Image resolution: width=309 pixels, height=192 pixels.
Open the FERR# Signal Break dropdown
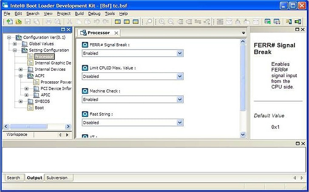(x=179, y=53)
